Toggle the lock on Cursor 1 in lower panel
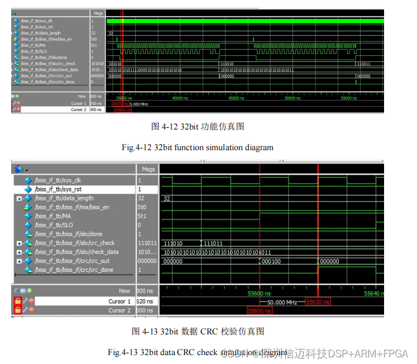Screen dimensions: 417x364 click(x=18, y=301)
